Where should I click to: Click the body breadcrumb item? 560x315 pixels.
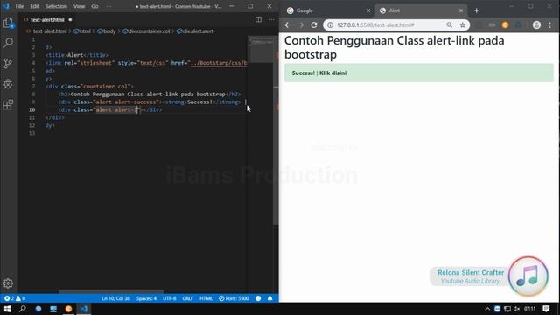click(x=107, y=31)
